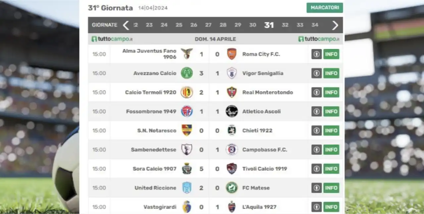Click the Alma Juventus Fano 1906 crest
This screenshot has height=214, width=424.
(x=187, y=54)
